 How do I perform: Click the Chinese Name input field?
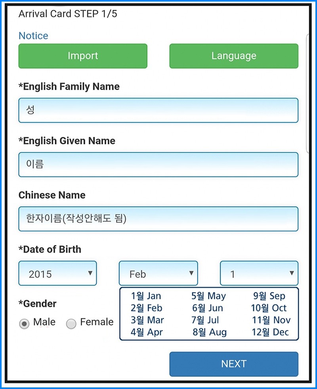tap(158, 218)
